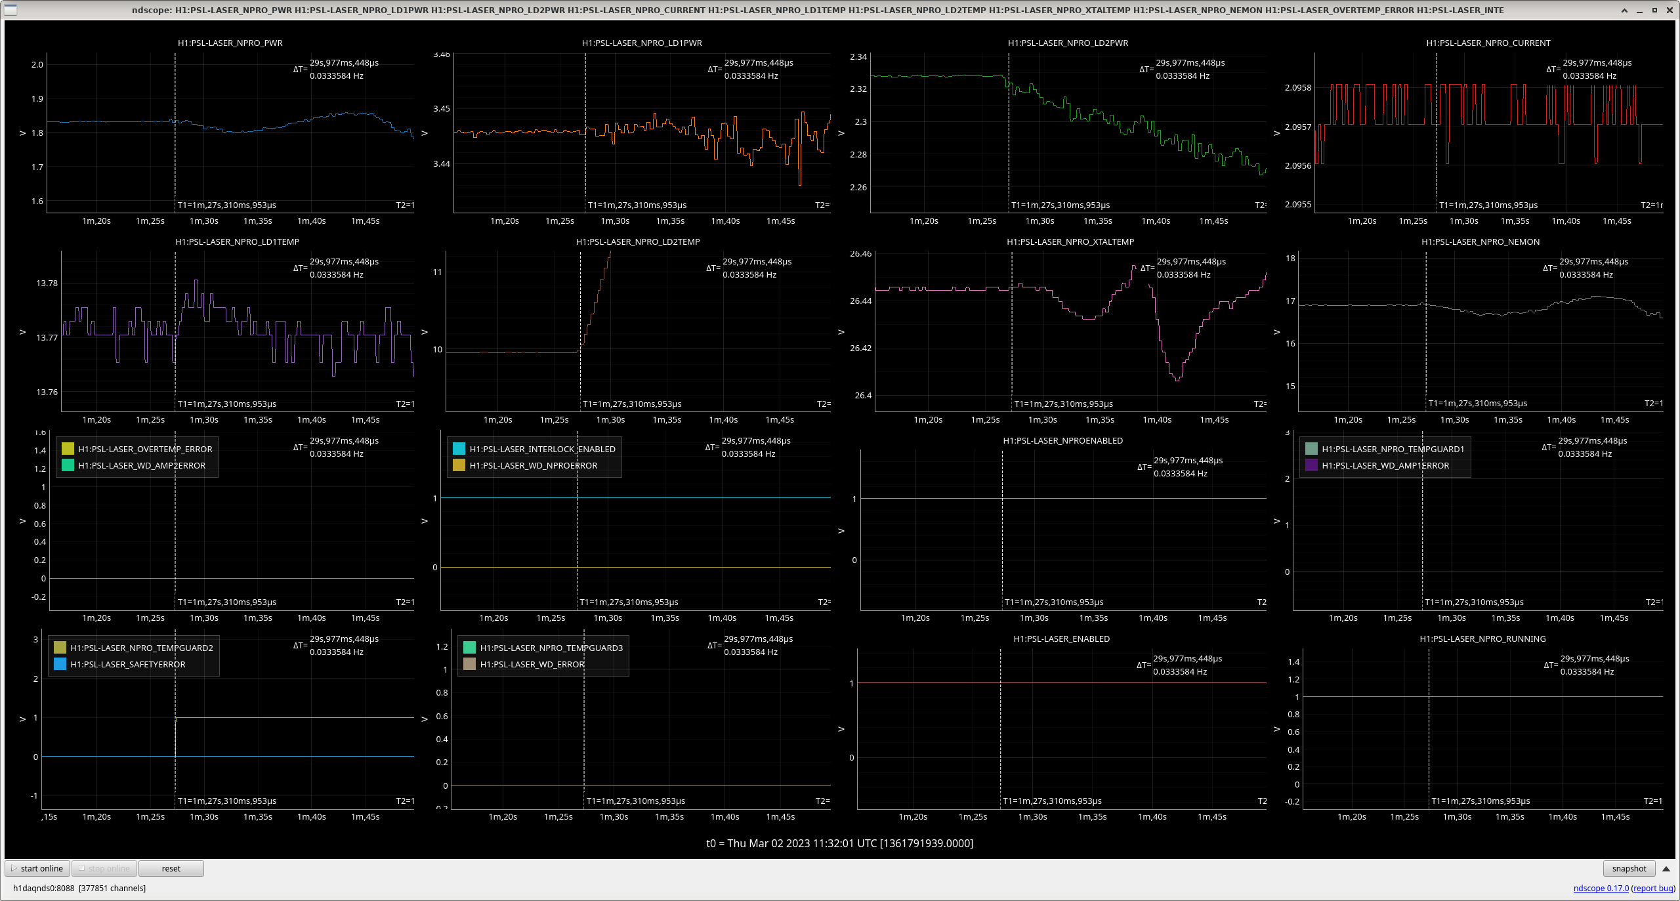Click the WD_AMP1ERROR purple legend swatch

1311,465
